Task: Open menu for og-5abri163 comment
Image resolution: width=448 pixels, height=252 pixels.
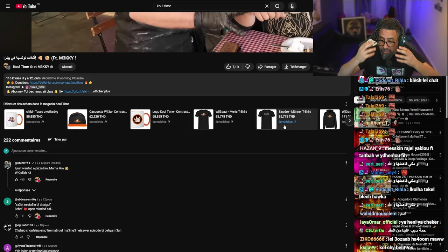Action: click(346, 225)
